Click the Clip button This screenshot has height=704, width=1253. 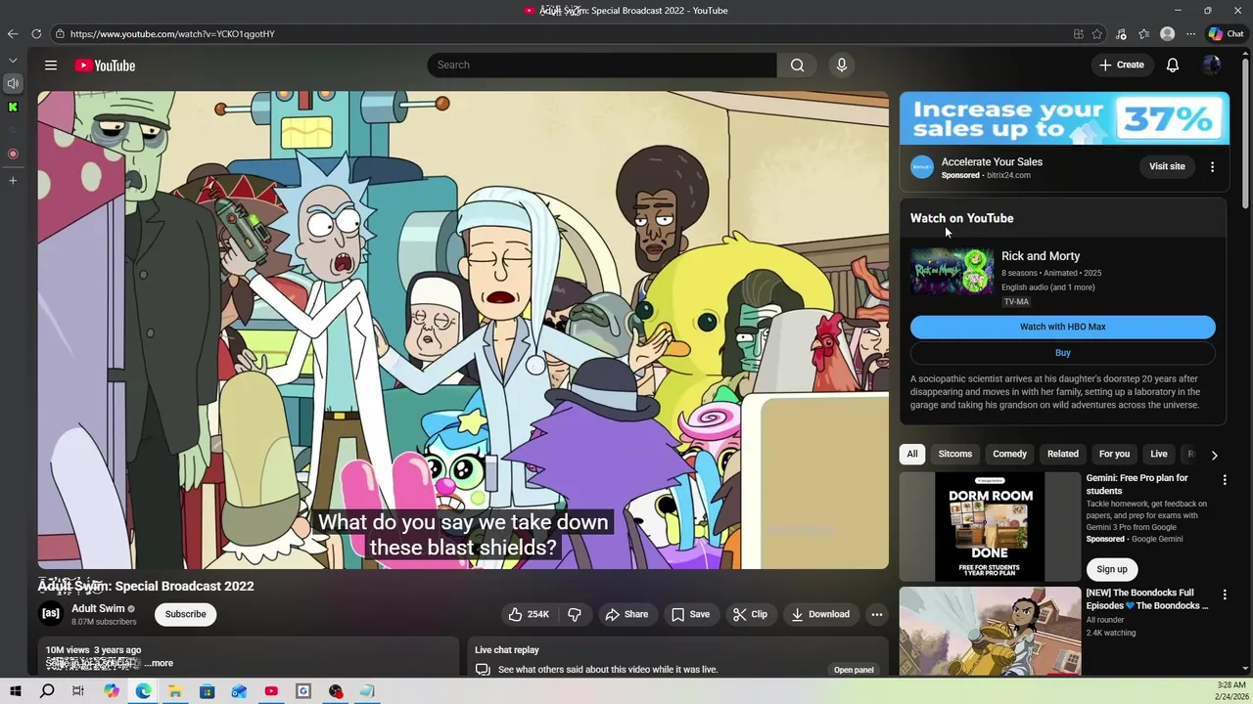point(750,614)
